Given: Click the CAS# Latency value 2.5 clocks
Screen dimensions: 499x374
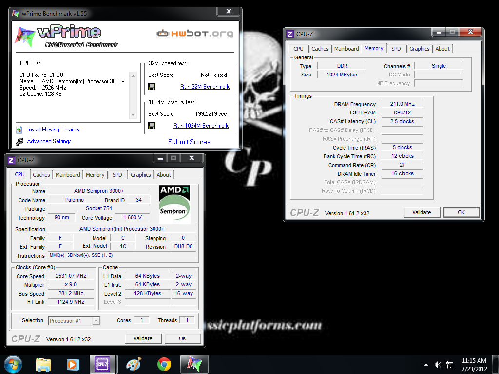Looking at the screenshot, I should click(x=402, y=121).
